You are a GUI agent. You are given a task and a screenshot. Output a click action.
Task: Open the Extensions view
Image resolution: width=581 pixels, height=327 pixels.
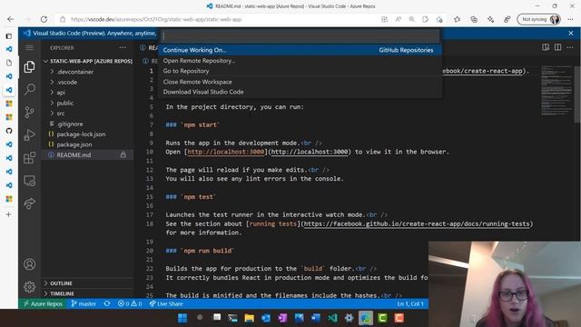pyautogui.click(x=29, y=158)
